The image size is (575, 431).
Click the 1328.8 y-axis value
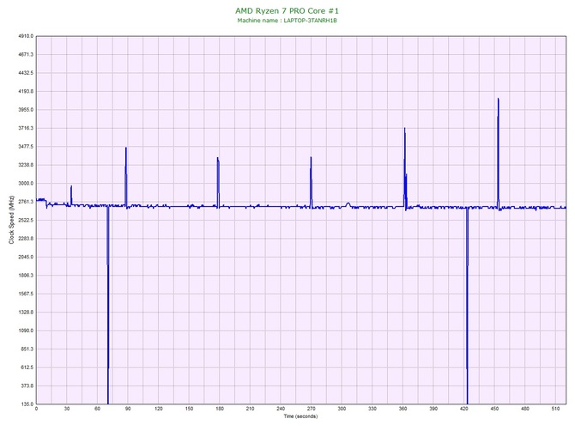click(x=26, y=313)
